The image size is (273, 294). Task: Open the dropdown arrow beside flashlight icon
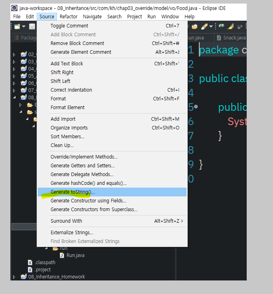click(x=211, y=26)
